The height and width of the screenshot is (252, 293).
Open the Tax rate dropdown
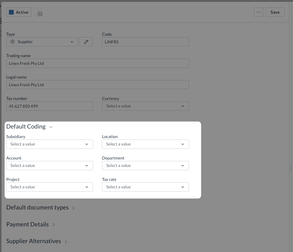[145, 187]
